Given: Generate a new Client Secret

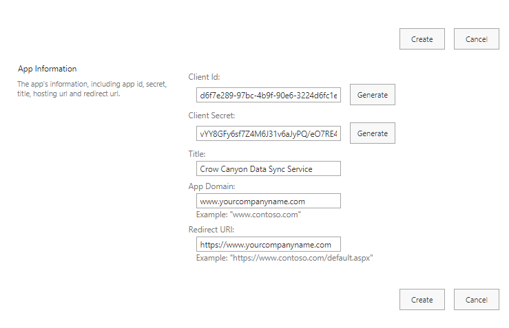Looking at the screenshot, I should (372, 133).
